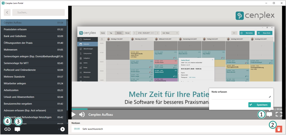Open lesson Bank und Gebühren
Image resolution: width=286 pixels, height=135 pixels.
34,36
